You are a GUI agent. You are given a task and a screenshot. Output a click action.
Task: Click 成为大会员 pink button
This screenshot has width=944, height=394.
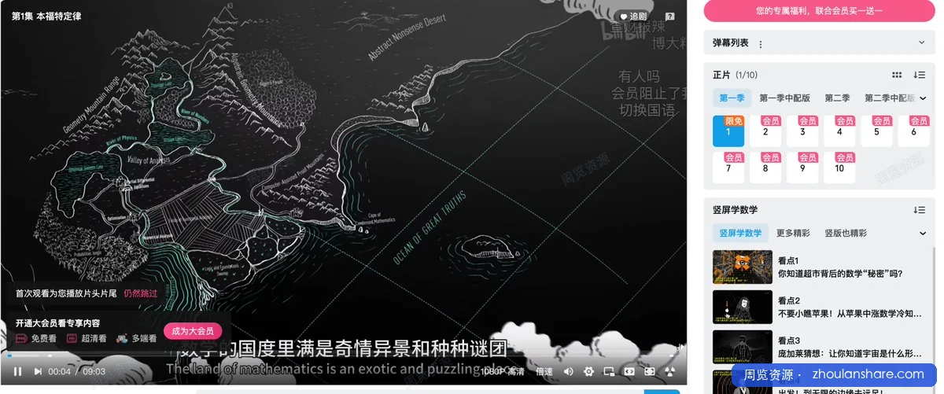click(193, 331)
